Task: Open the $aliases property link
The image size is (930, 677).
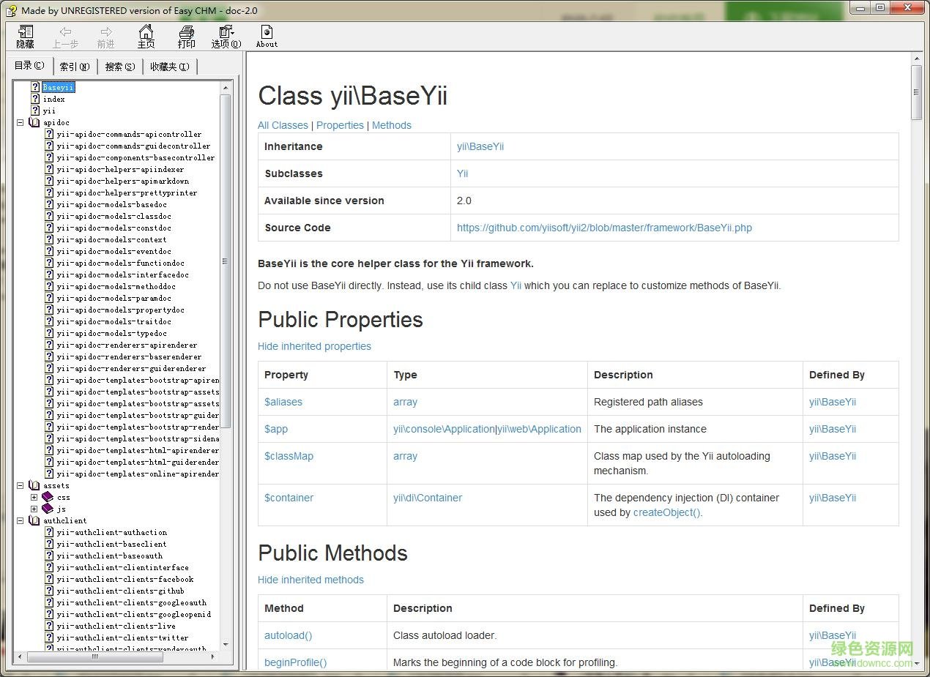Action: tap(283, 402)
